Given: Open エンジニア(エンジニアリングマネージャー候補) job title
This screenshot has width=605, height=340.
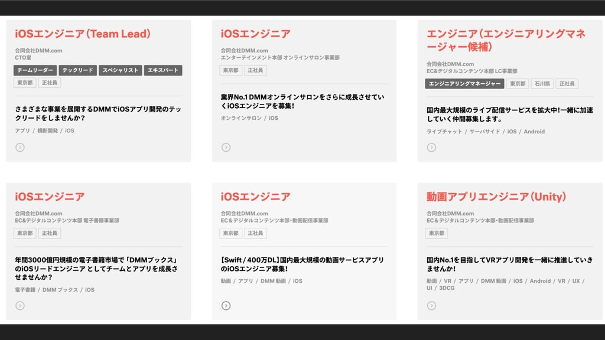Looking at the screenshot, I should [506, 41].
